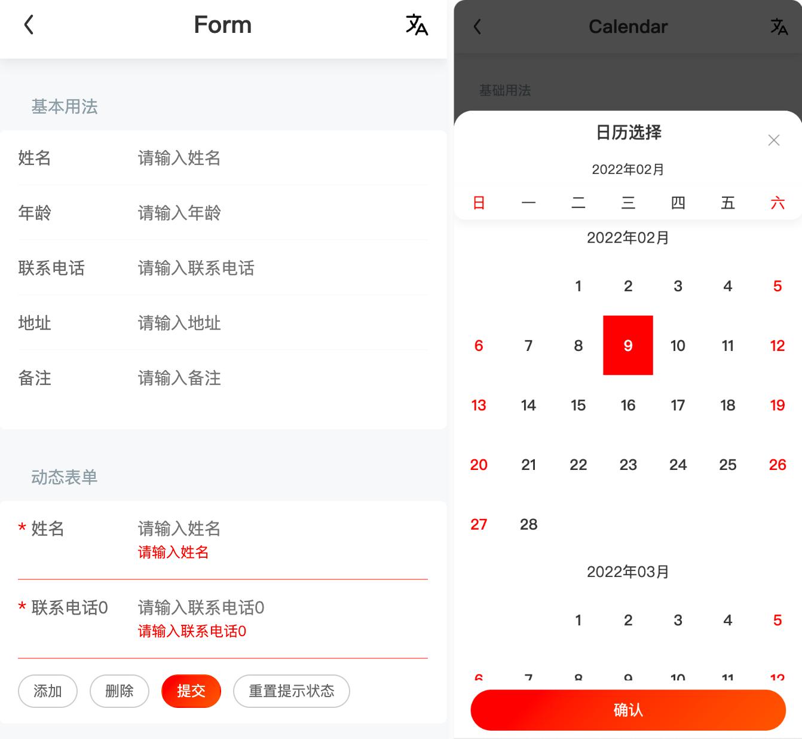
Task: Focus the 请输入联系电话0 input field
Action: (283, 607)
